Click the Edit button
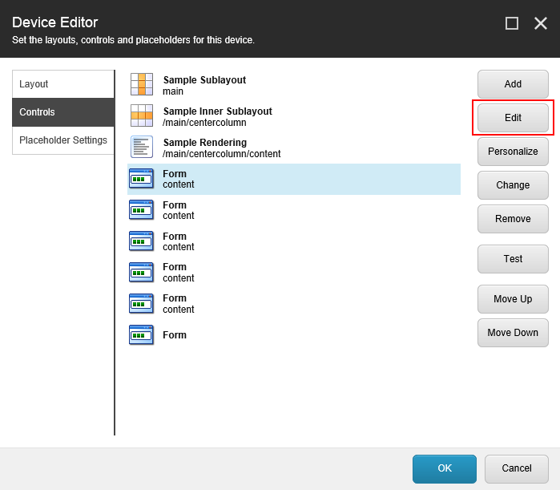 (x=513, y=118)
